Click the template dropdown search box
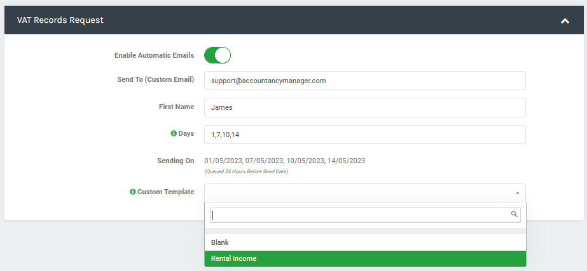587x271 pixels. (365, 215)
